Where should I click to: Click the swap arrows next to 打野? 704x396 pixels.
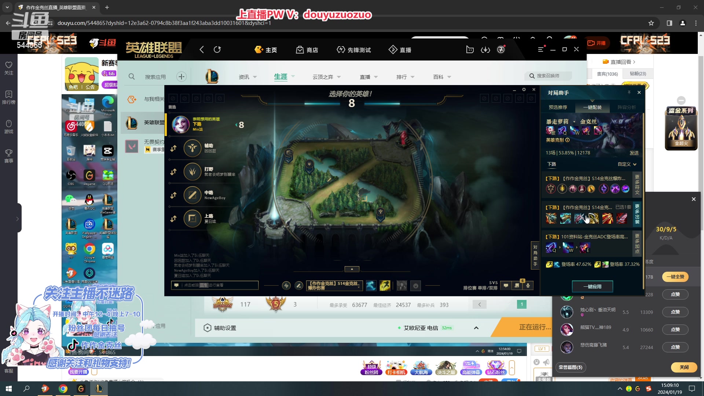coord(173,172)
